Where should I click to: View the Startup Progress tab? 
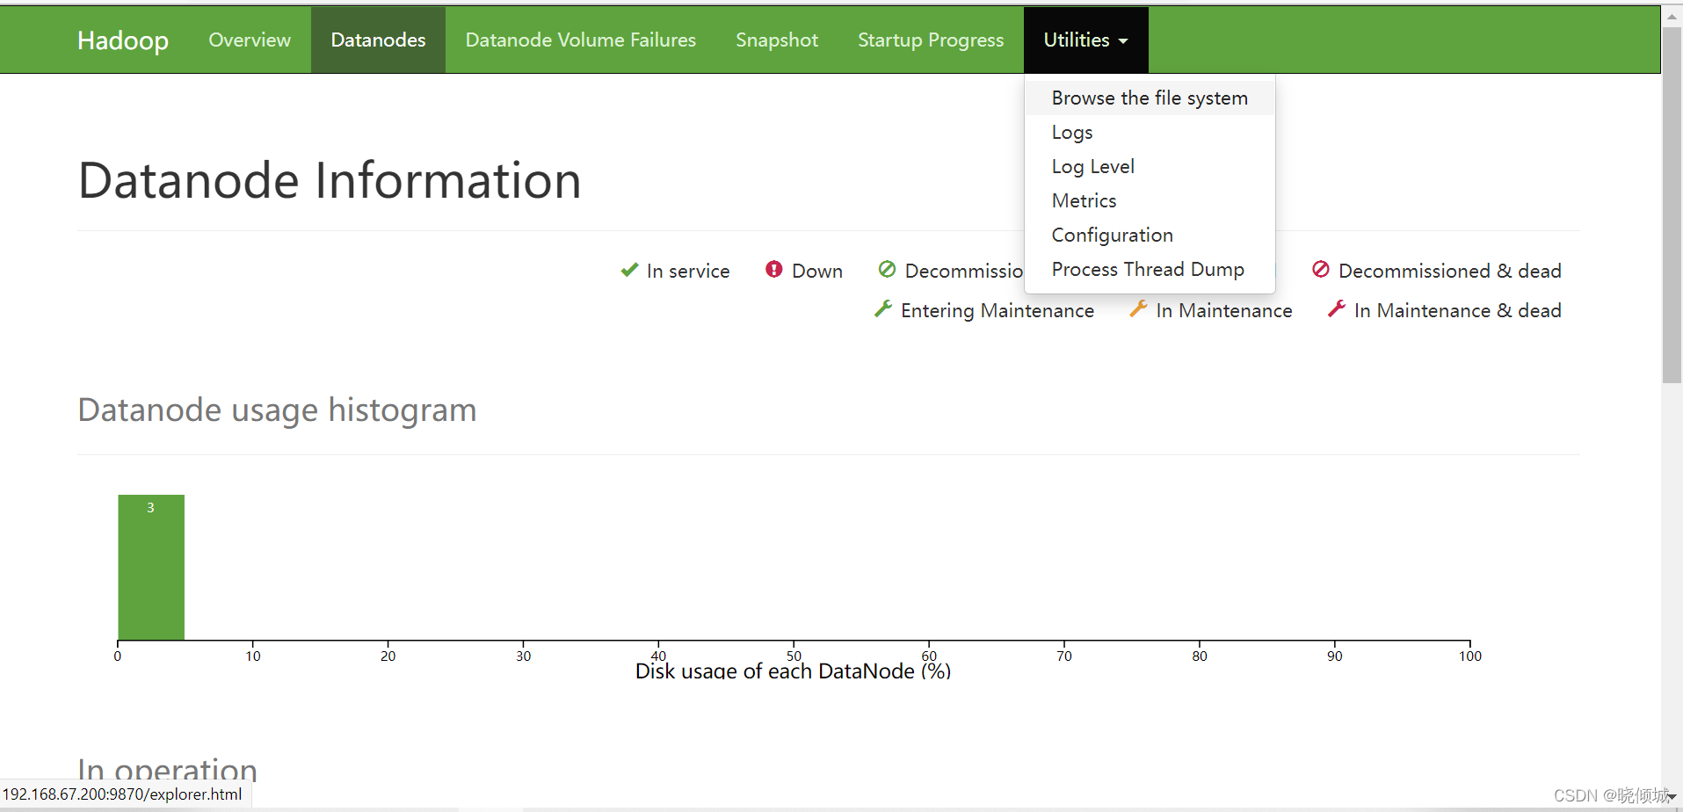point(931,40)
